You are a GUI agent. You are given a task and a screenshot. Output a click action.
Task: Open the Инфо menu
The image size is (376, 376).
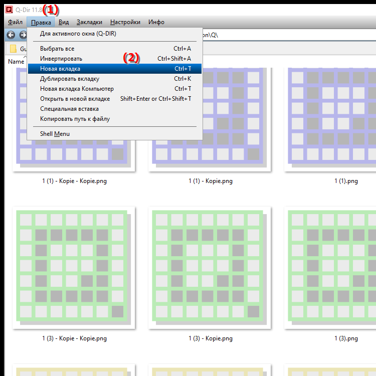(x=156, y=22)
